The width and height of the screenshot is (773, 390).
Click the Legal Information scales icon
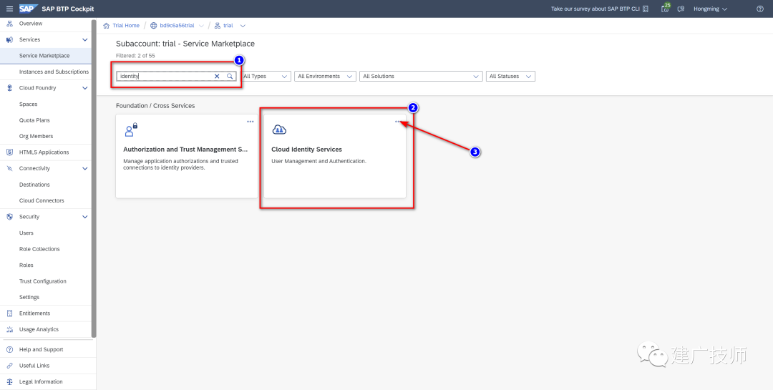pos(9,381)
